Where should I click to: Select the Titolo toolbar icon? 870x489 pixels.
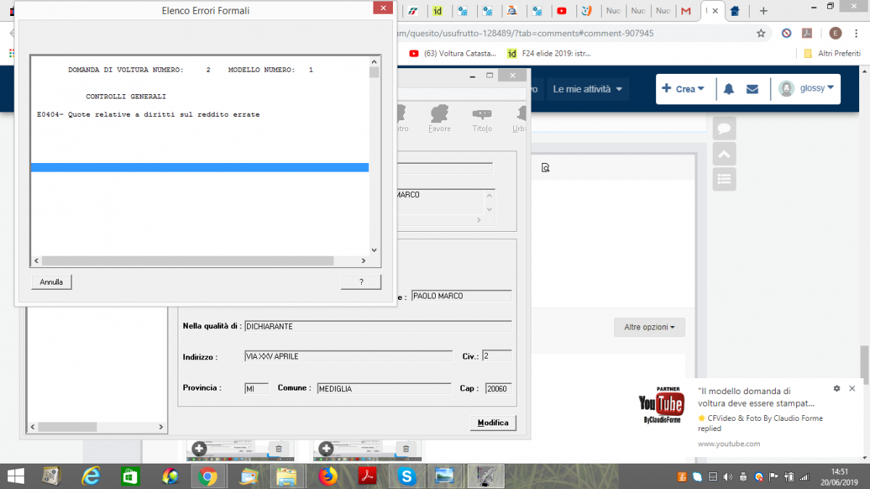tap(482, 119)
